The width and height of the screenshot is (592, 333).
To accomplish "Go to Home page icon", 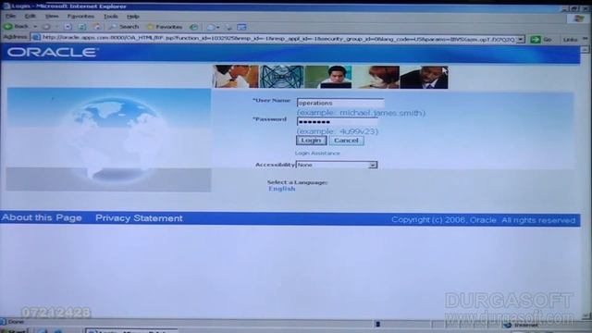I will pyautogui.click(x=96, y=27).
